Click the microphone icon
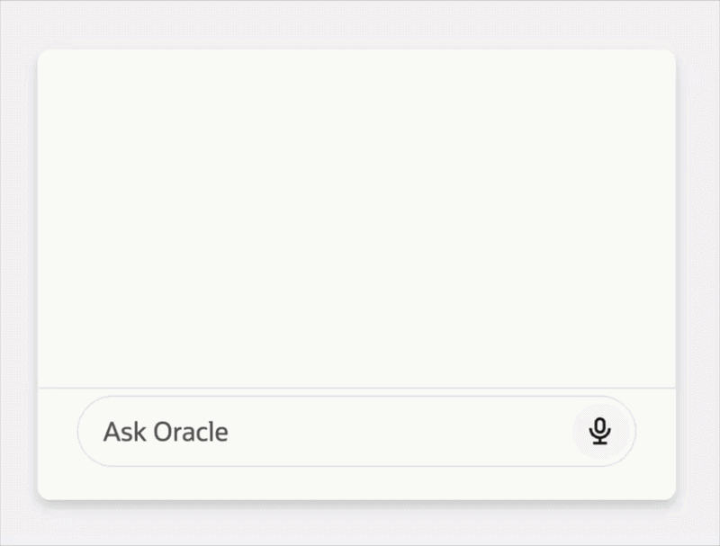 pyautogui.click(x=600, y=432)
